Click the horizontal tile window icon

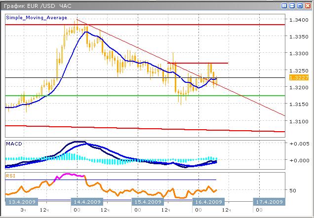292,6
